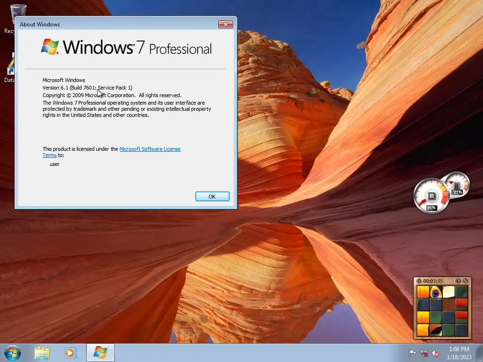Viewport: 483px width, 362px height.
Task: Click the muted volume tray icon
Action: pos(435,354)
